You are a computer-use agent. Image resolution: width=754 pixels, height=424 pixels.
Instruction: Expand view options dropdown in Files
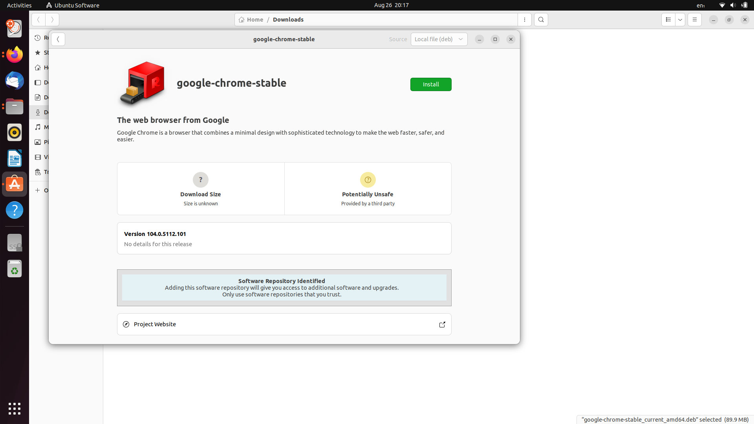pos(680,20)
